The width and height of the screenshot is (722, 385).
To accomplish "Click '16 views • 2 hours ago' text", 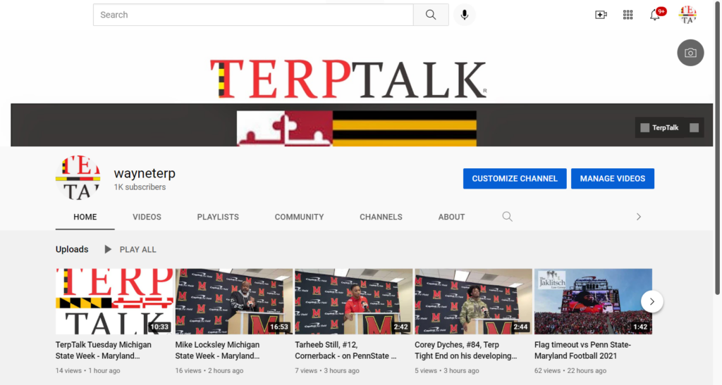I will (209, 370).
